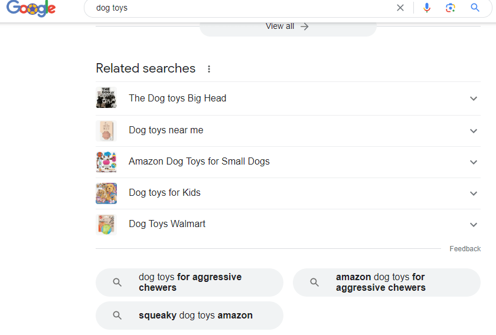The width and height of the screenshot is (496, 335).
Task: Click the Feedback link
Action: click(x=465, y=249)
